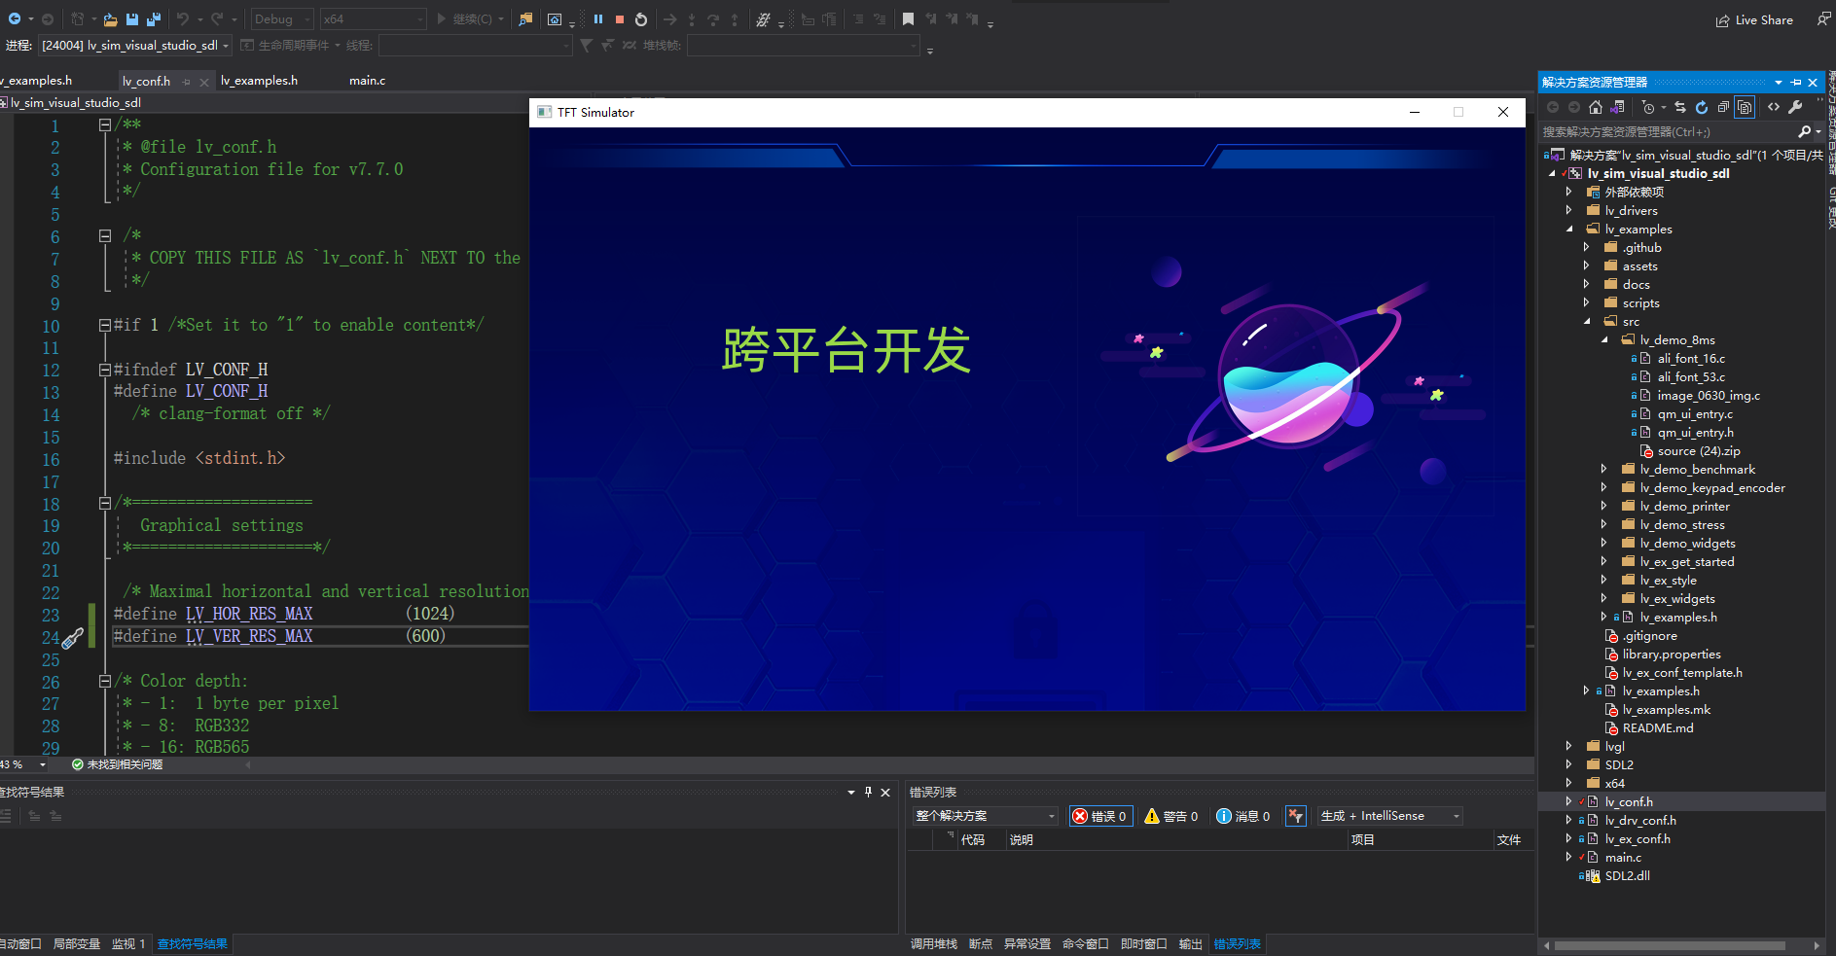Expand the SDL2 folder
1836x956 pixels.
[1568, 764]
